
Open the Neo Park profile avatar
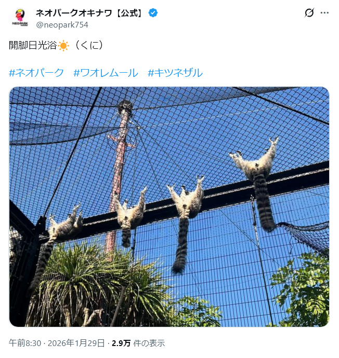click(20, 18)
